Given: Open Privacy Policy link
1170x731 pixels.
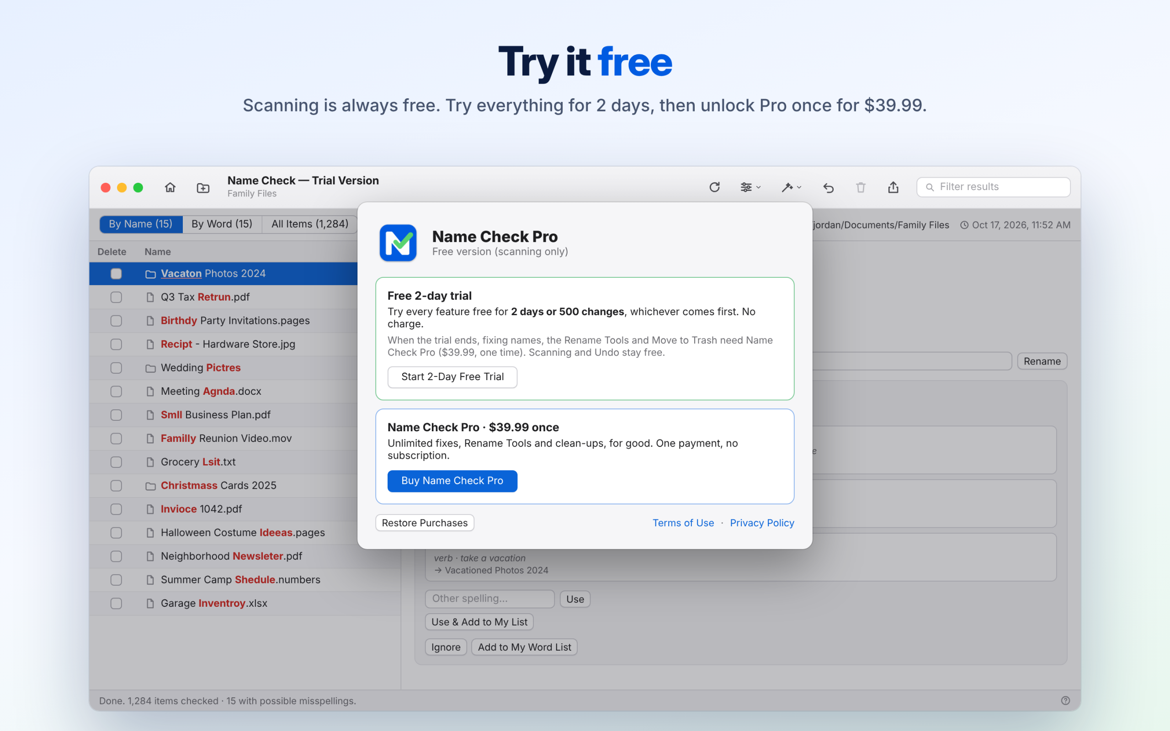Looking at the screenshot, I should click(762, 523).
